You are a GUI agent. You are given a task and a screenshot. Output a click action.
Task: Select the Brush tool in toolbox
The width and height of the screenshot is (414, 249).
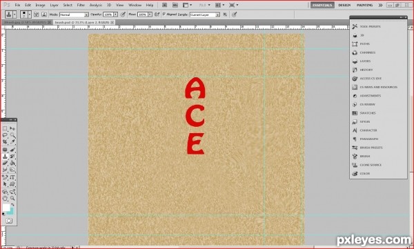point(12,150)
